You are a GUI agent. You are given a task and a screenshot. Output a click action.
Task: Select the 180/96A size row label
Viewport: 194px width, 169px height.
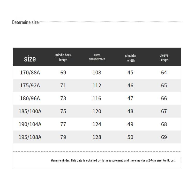click(x=30, y=98)
